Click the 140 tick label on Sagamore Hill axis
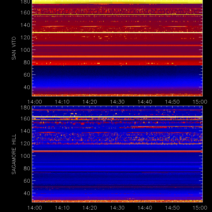The image size is (212, 212). pos(25,131)
